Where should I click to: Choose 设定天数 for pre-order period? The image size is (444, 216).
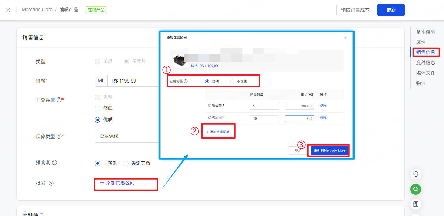(x=126, y=164)
